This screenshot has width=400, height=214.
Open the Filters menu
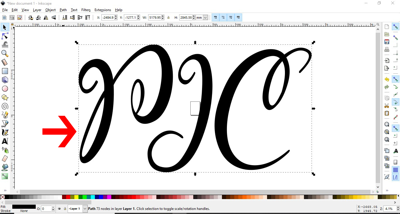(x=86, y=10)
